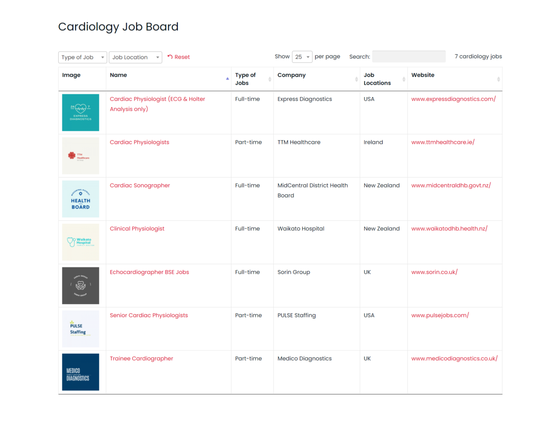Click the TTM Healthcare logo

point(80,156)
